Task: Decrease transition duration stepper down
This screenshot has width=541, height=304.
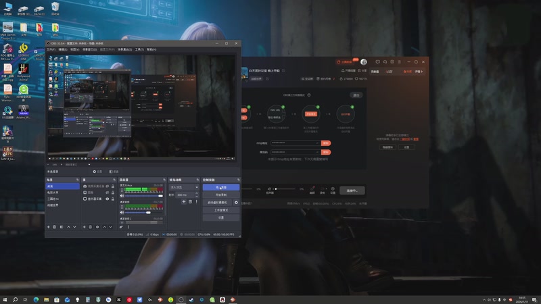Action: coord(197,196)
